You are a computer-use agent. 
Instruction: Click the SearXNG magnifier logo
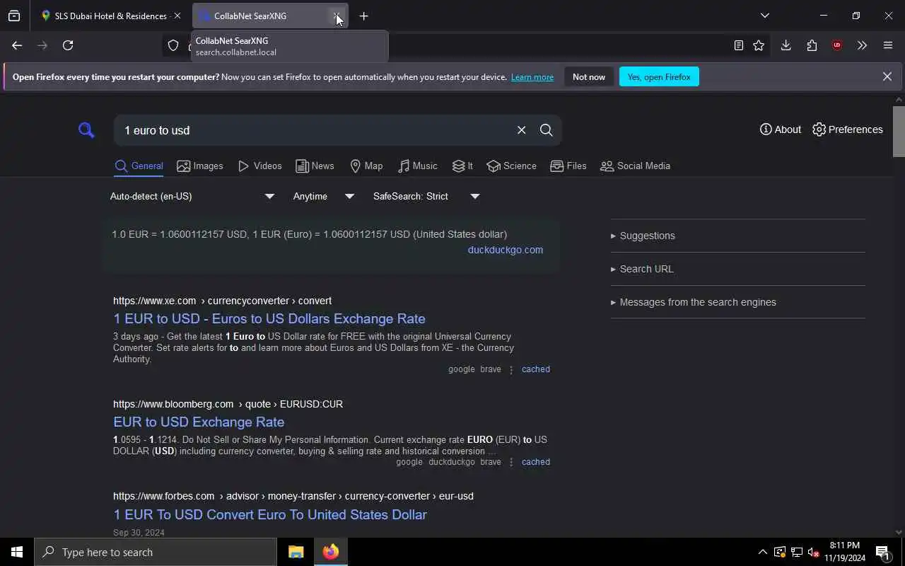(86, 130)
